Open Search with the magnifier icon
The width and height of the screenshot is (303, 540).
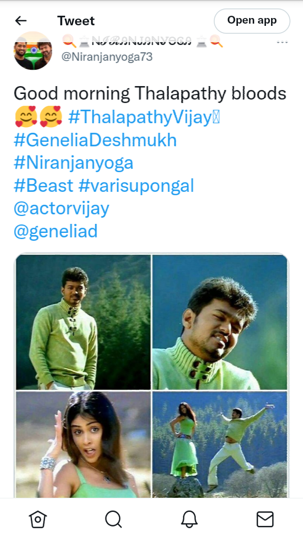coord(113,519)
